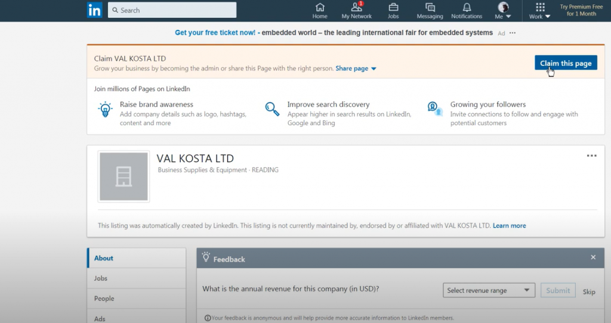
Task: Click the Claim this page button
Action: pyautogui.click(x=566, y=63)
